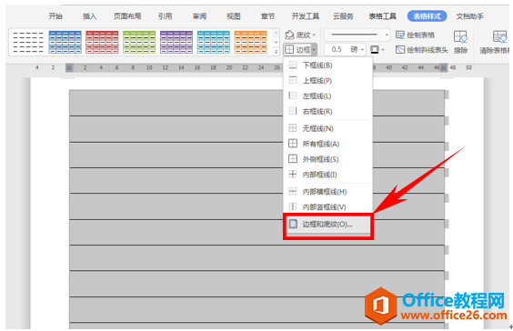Click the 清除表格样式 button
The image size is (513, 331).
(x=495, y=42)
